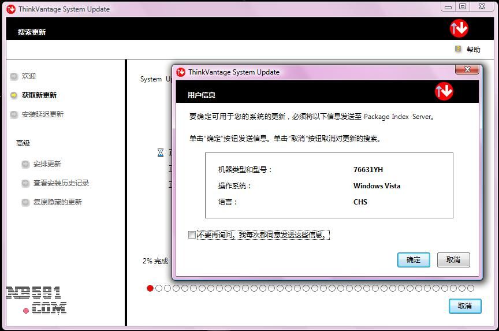Confirm sending info with 确定 button
499x331 pixels.
(x=414, y=260)
